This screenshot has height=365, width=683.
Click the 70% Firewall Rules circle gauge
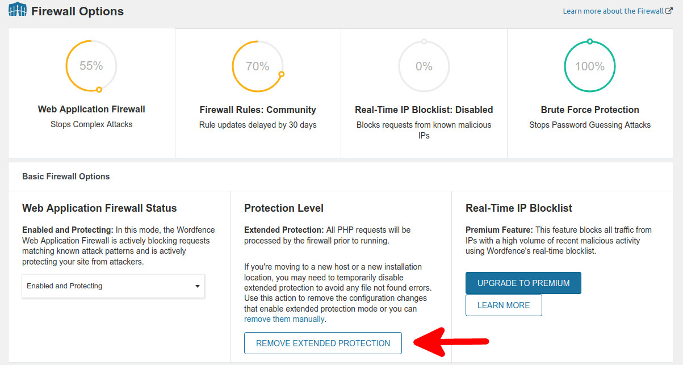point(258,66)
